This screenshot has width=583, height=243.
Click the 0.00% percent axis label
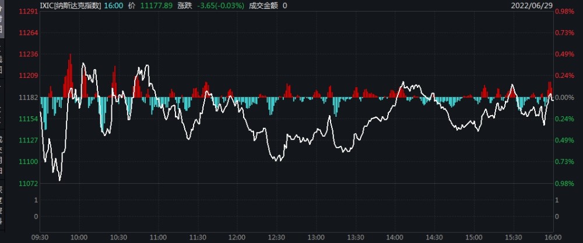click(x=564, y=97)
